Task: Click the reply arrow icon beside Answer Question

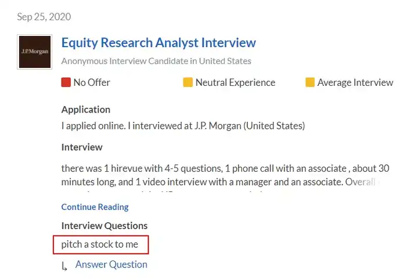Action: pos(65,266)
